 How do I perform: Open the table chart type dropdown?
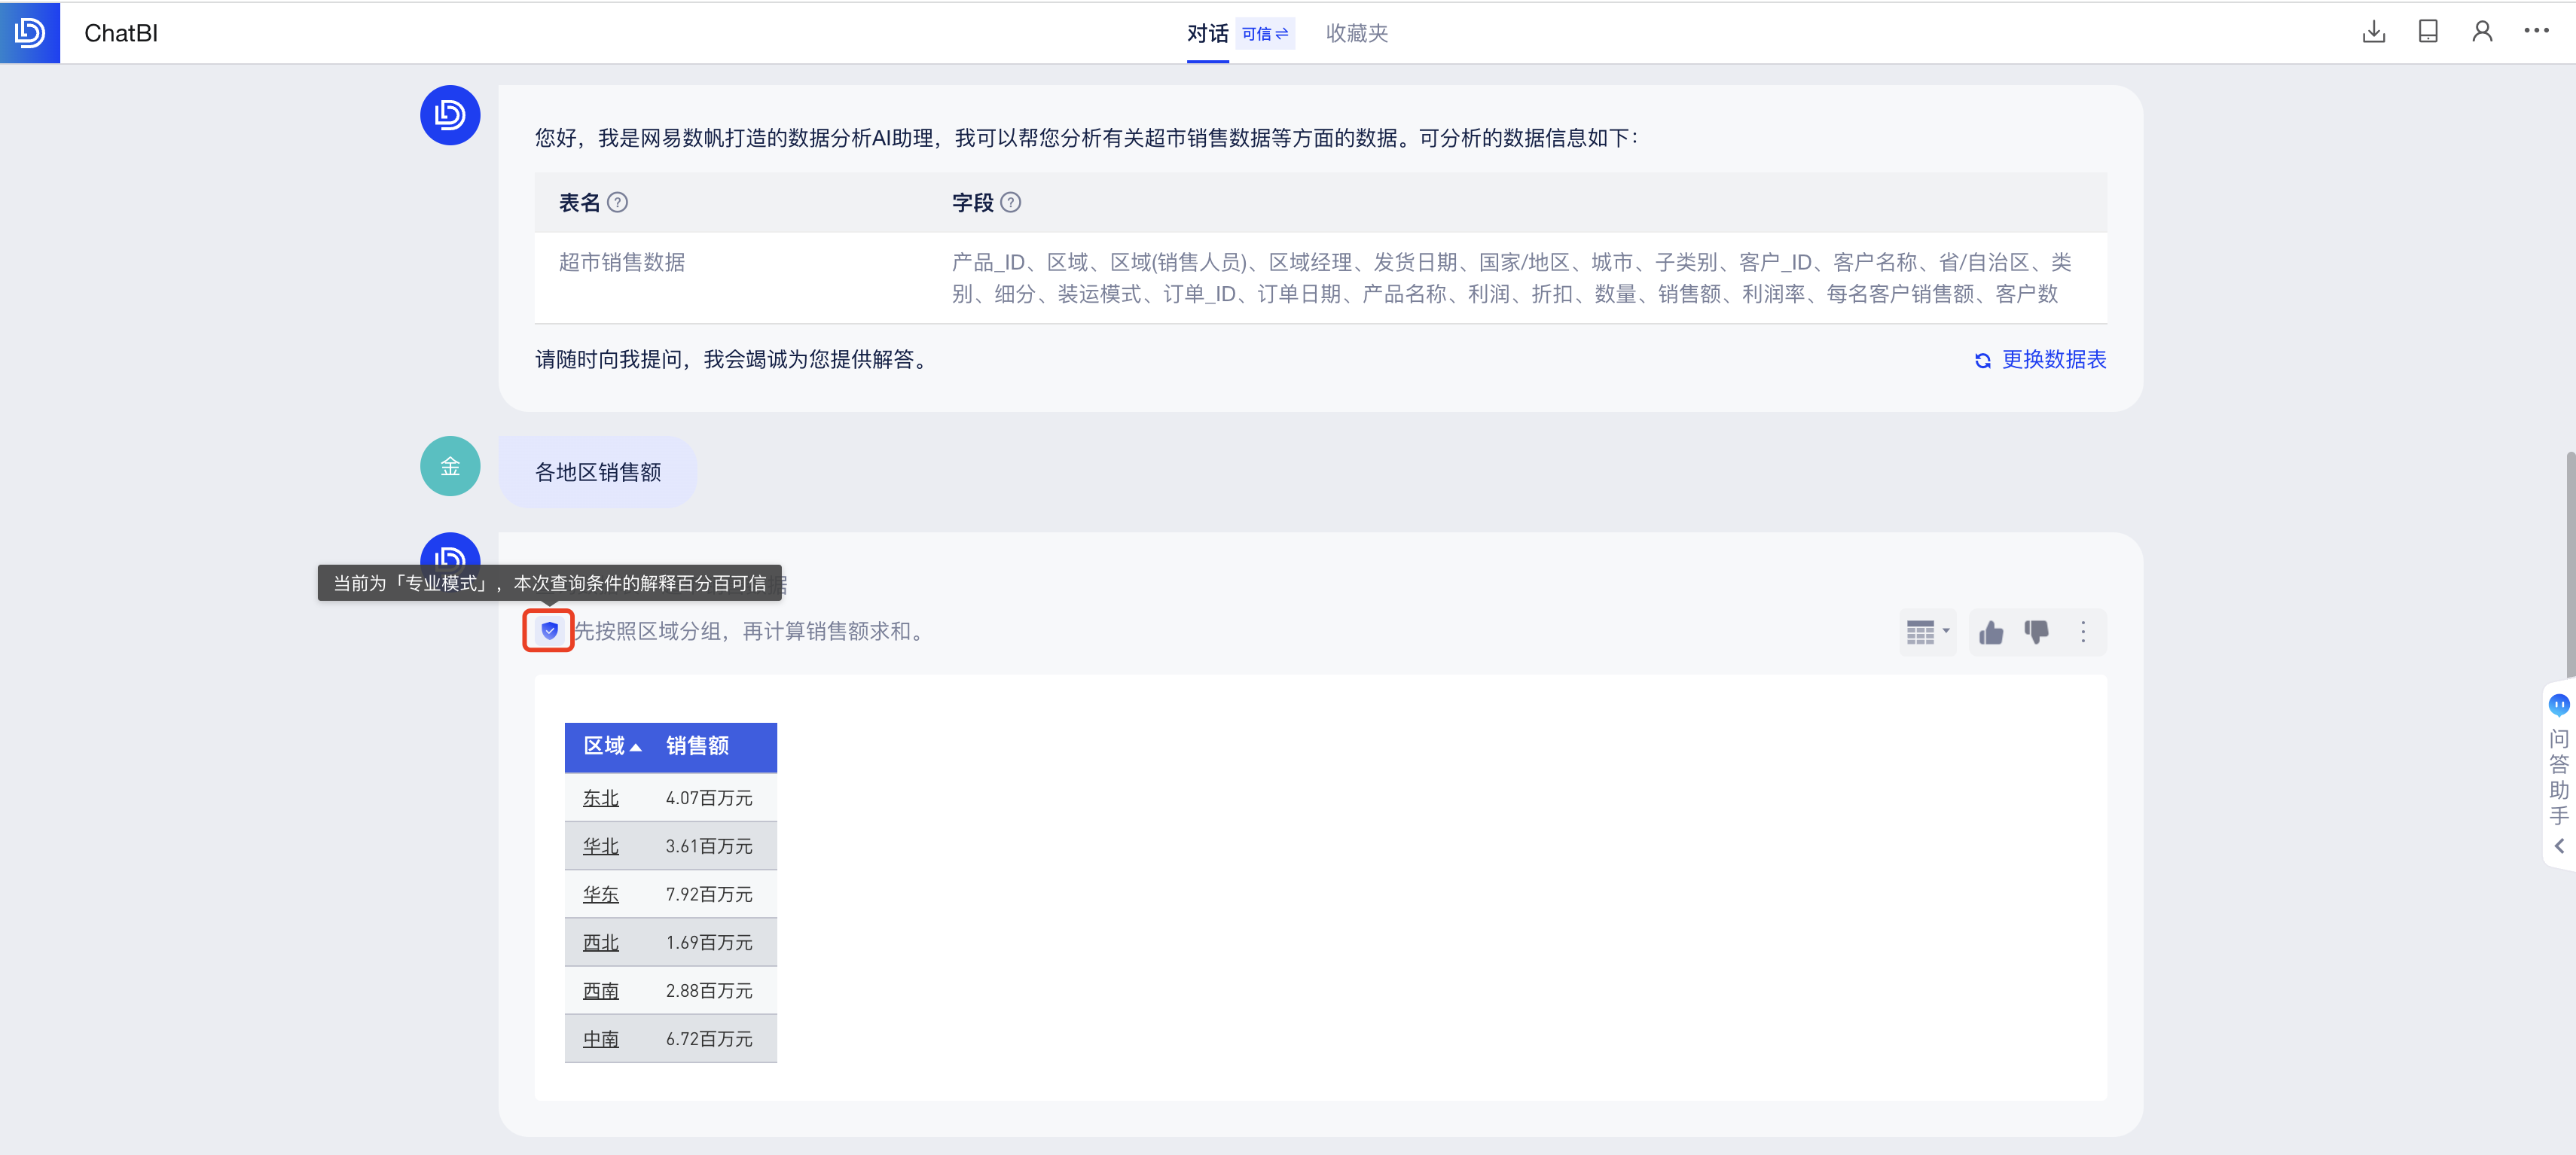coord(1927,632)
